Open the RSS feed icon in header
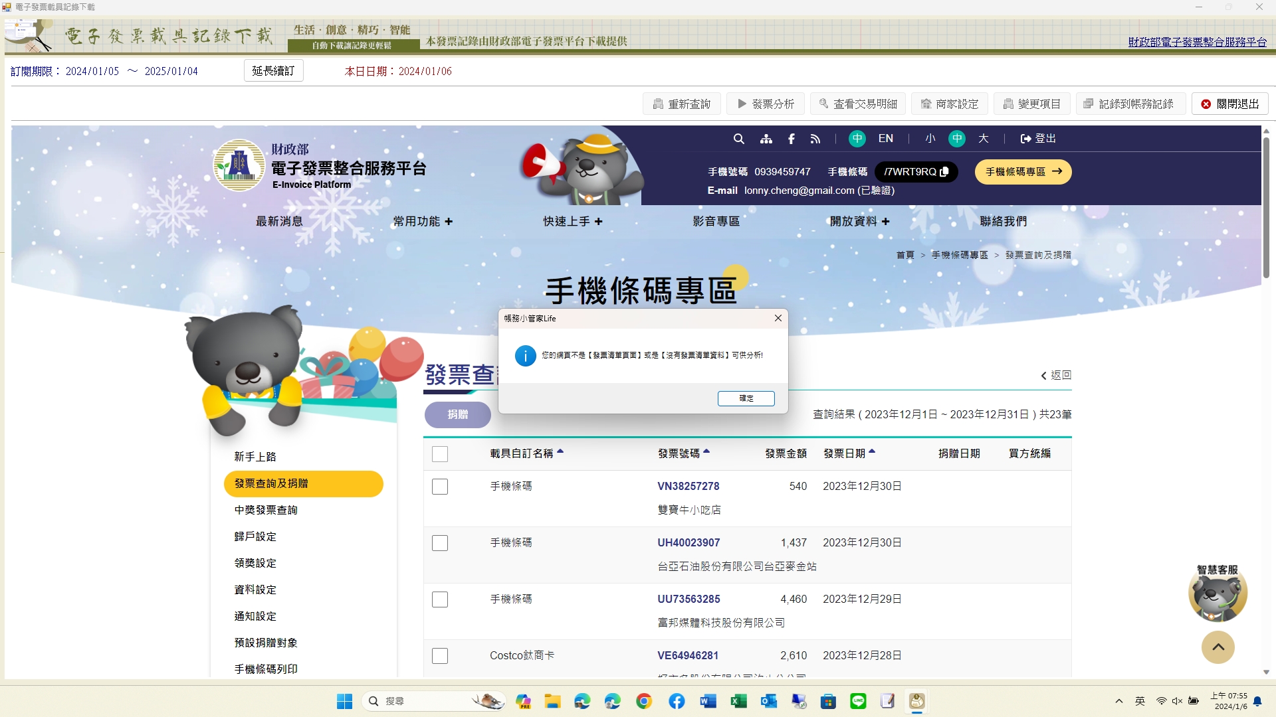The image size is (1276, 717). click(815, 139)
